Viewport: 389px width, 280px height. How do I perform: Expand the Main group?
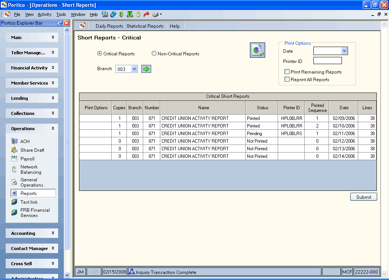[x=32, y=38]
